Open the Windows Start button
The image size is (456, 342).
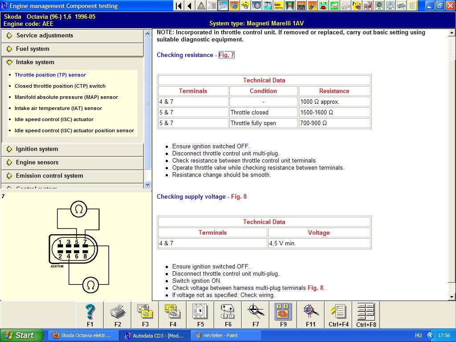tap(21, 335)
